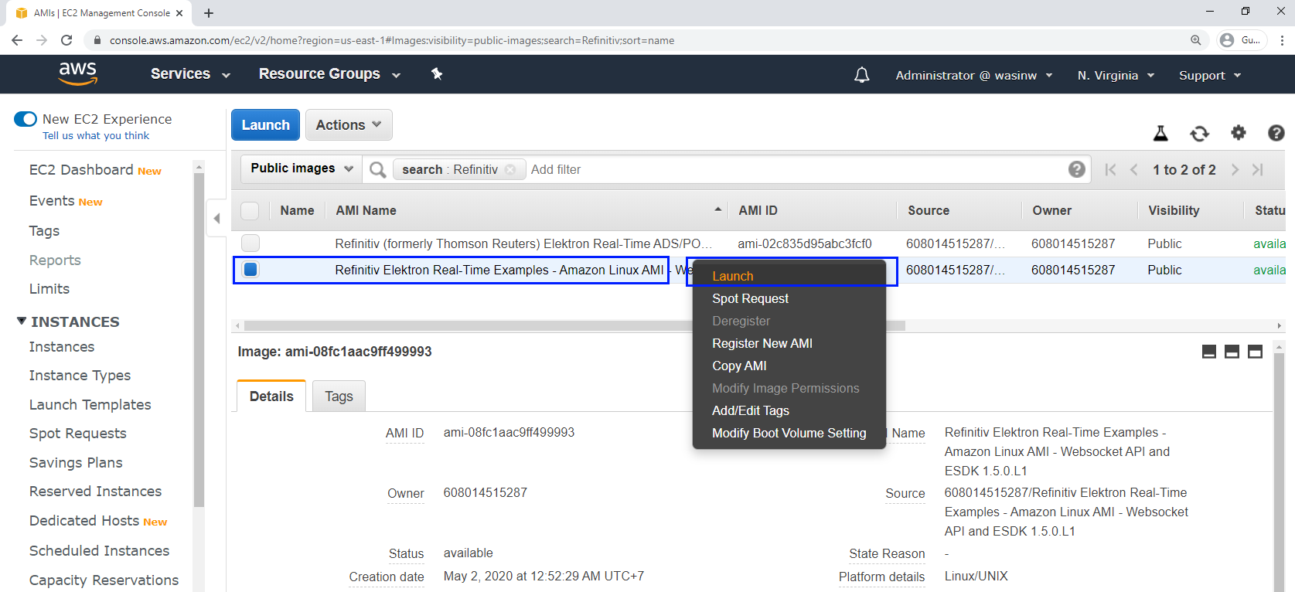Image resolution: width=1295 pixels, height=592 pixels.
Task: Reload the browser page
Action: 66,40
